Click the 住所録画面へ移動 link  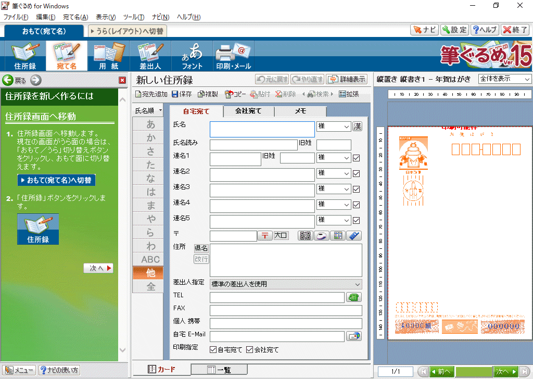pyautogui.click(x=41, y=117)
